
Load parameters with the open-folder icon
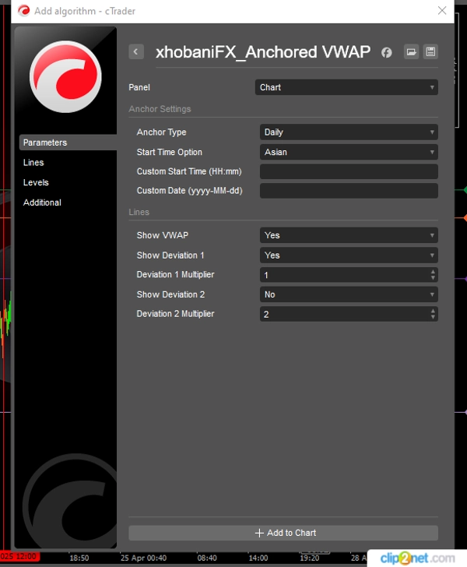point(411,52)
